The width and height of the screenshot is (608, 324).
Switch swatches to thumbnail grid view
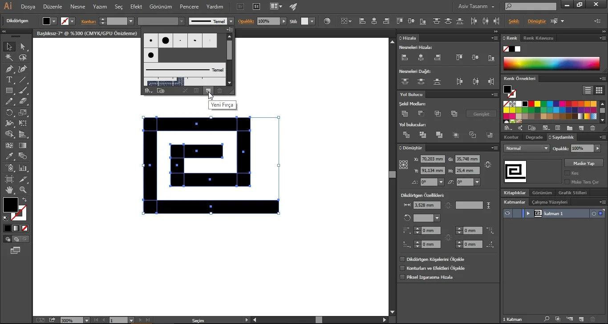(x=599, y=90)
